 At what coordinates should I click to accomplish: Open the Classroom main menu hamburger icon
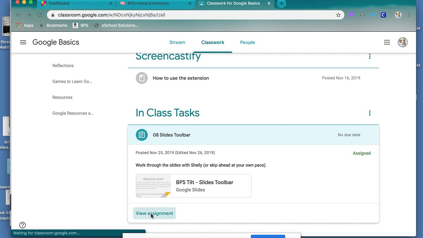coord(23,42)
